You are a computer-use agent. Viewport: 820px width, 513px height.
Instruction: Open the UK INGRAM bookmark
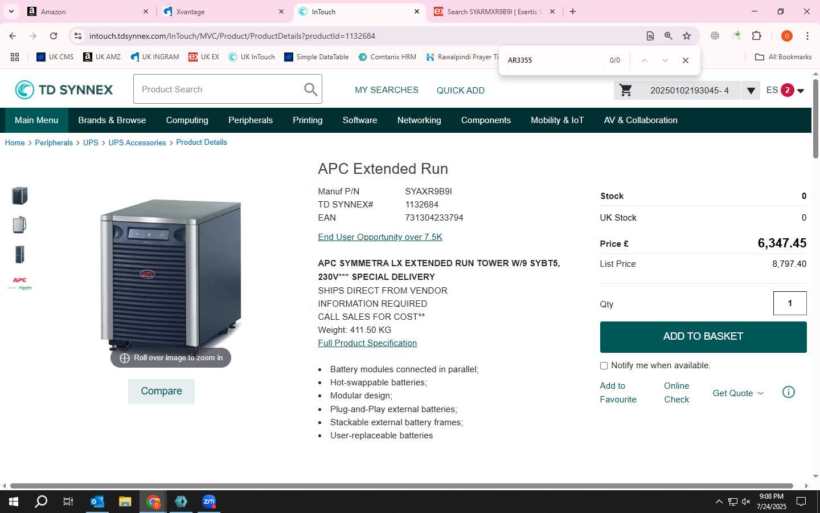tap(155, 57)
